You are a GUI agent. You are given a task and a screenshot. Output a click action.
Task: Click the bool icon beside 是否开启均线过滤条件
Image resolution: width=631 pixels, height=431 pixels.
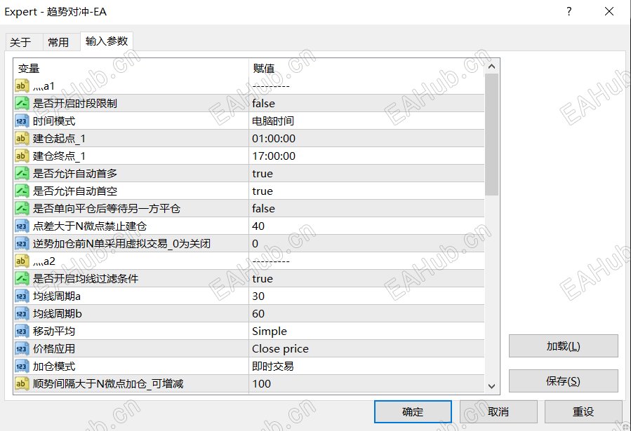[22, 278]
